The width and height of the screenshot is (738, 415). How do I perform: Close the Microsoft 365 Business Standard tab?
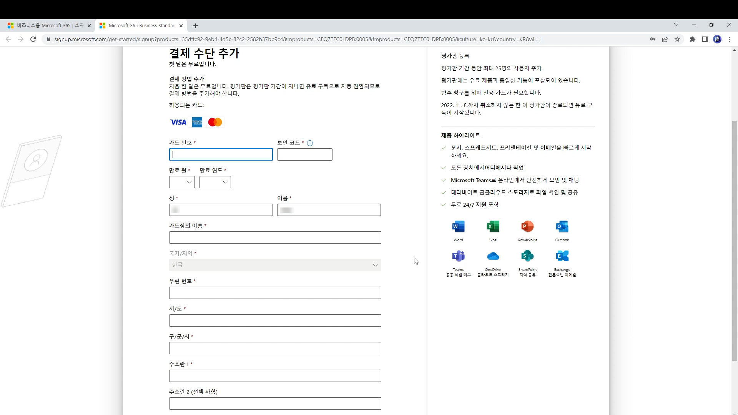[x=181, y=26]
